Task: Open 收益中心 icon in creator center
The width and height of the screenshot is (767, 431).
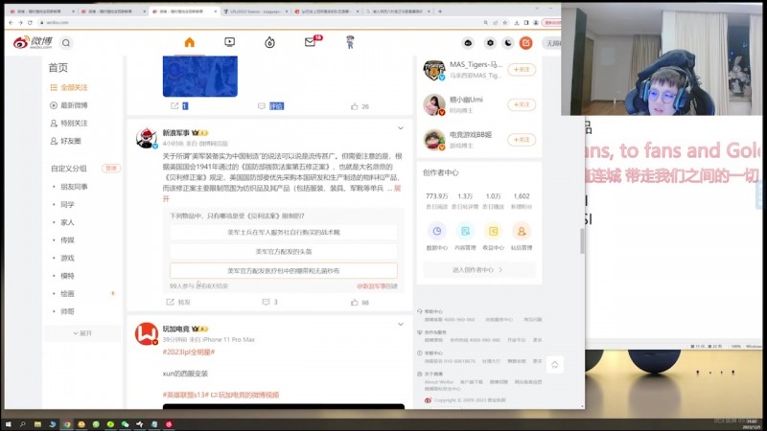Action: (x=493, y=231)
